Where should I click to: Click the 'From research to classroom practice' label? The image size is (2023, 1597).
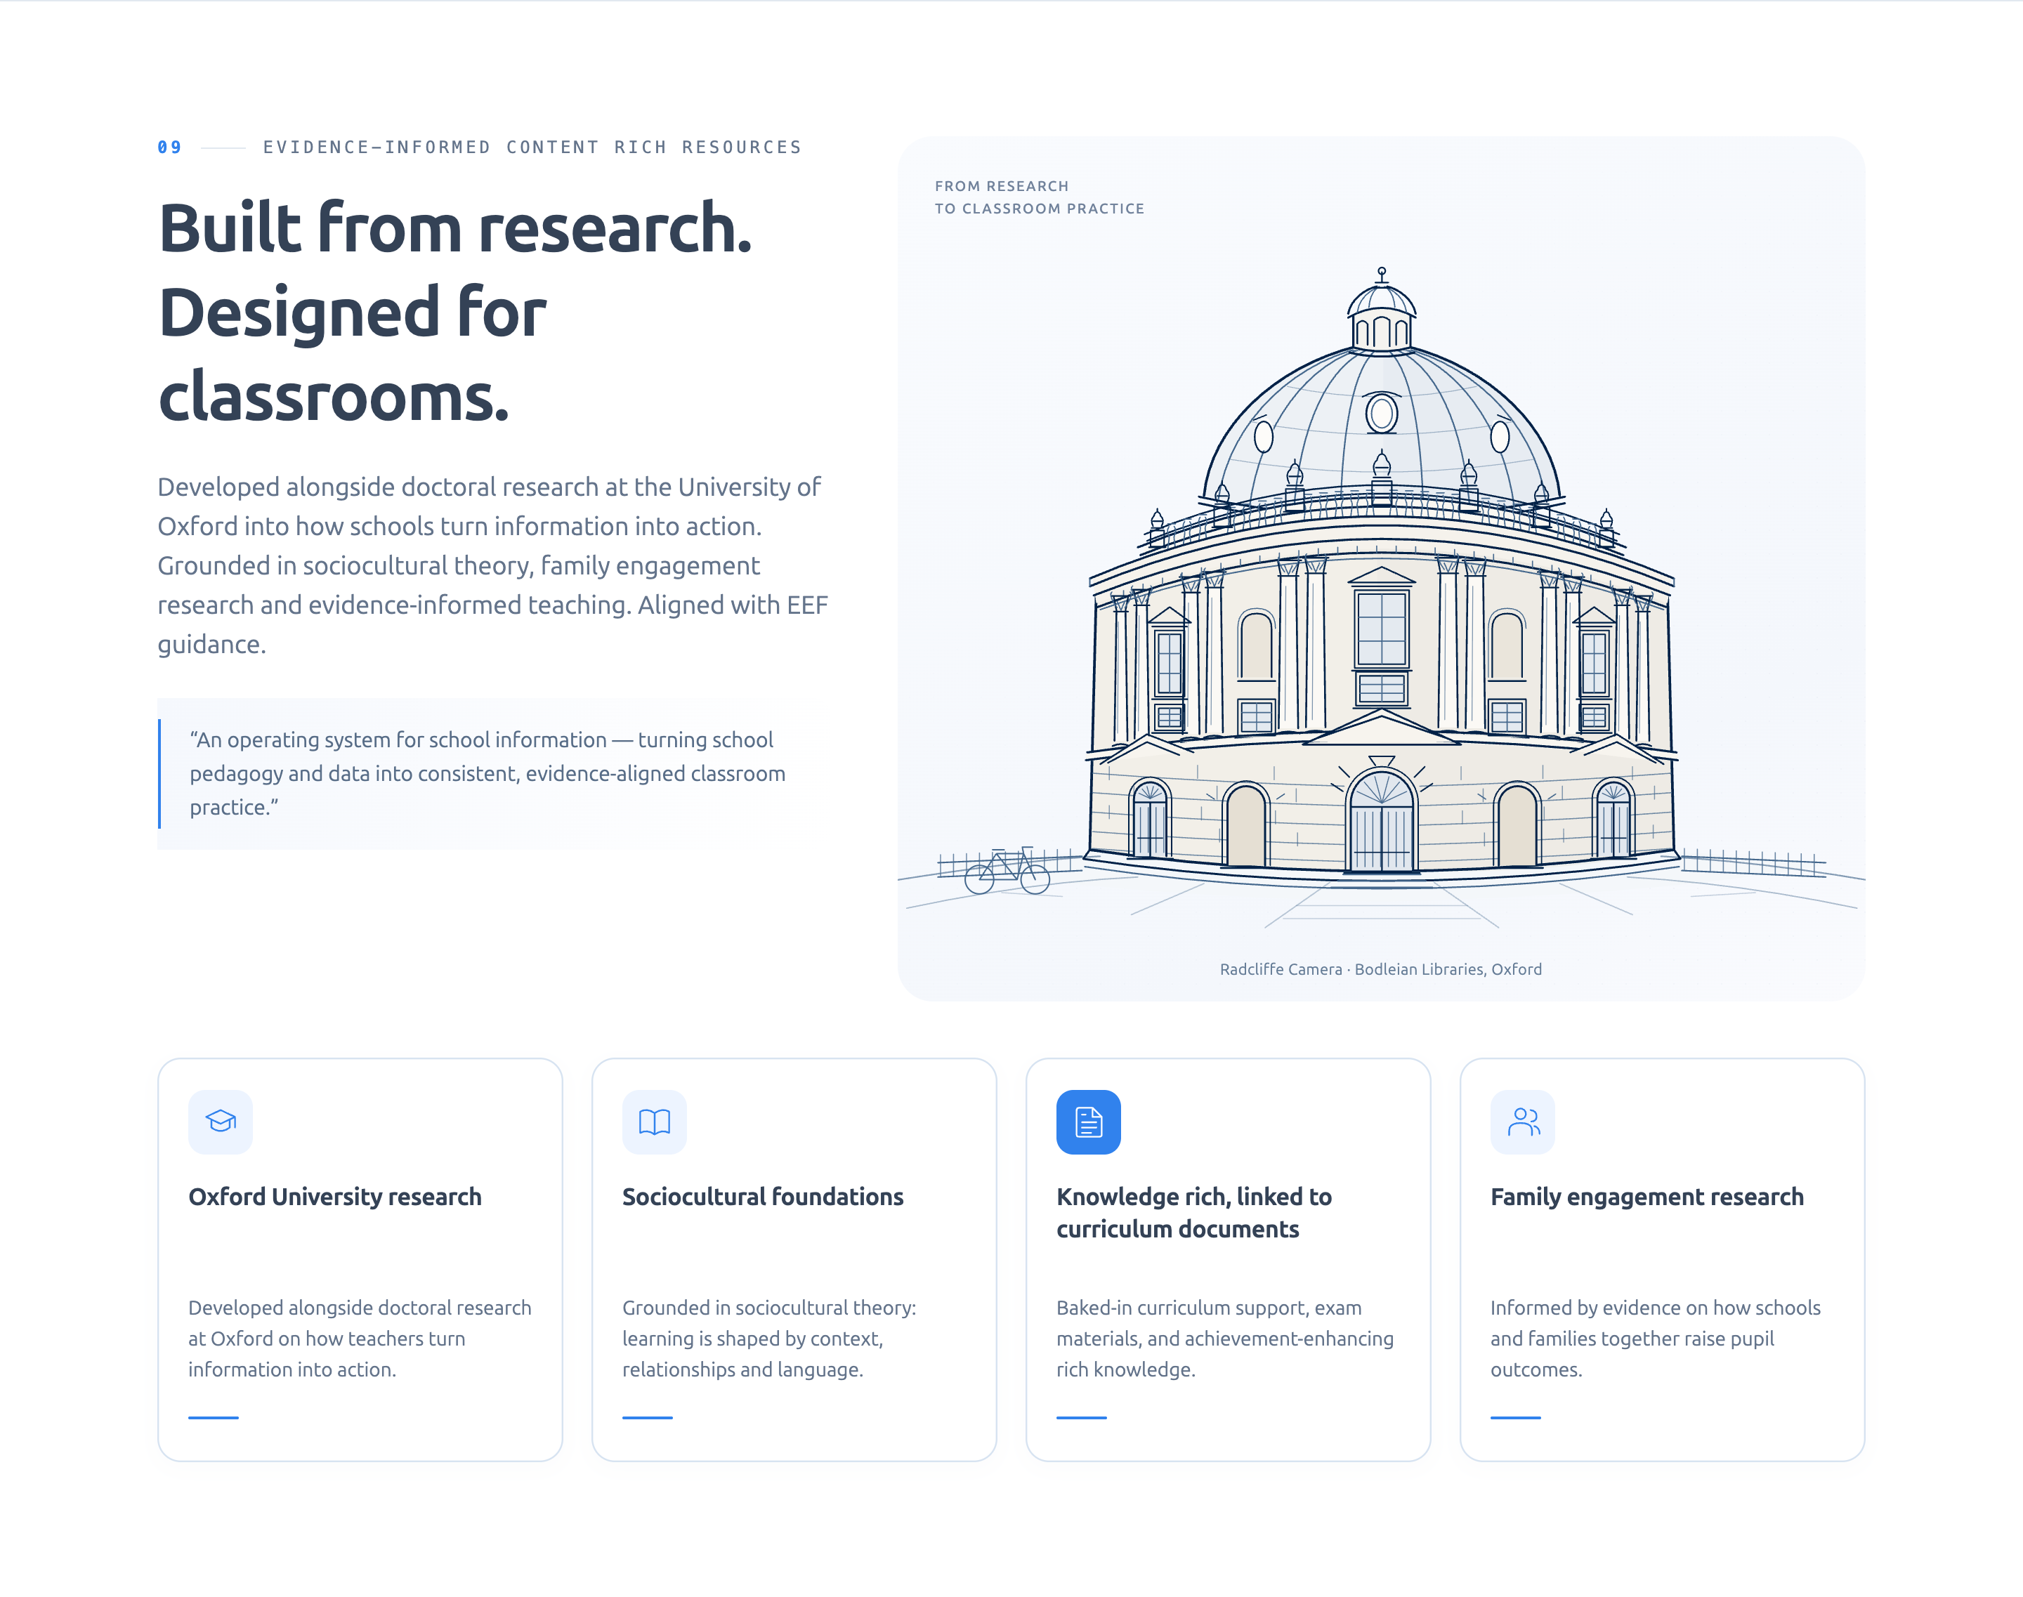1039,197
